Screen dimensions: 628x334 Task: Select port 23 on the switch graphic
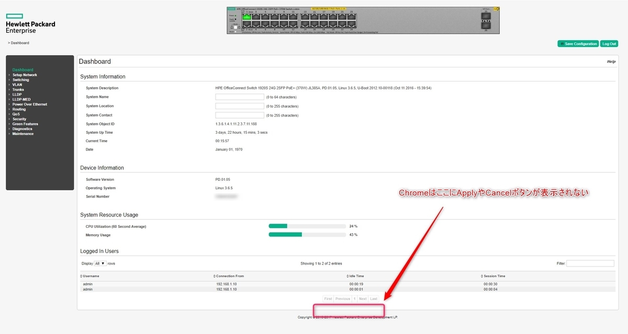tap(352, 17)
